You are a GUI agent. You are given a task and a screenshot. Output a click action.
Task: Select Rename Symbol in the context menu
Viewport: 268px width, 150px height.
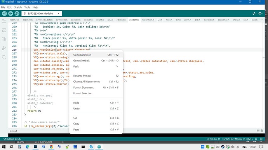[x=96, y=76]
